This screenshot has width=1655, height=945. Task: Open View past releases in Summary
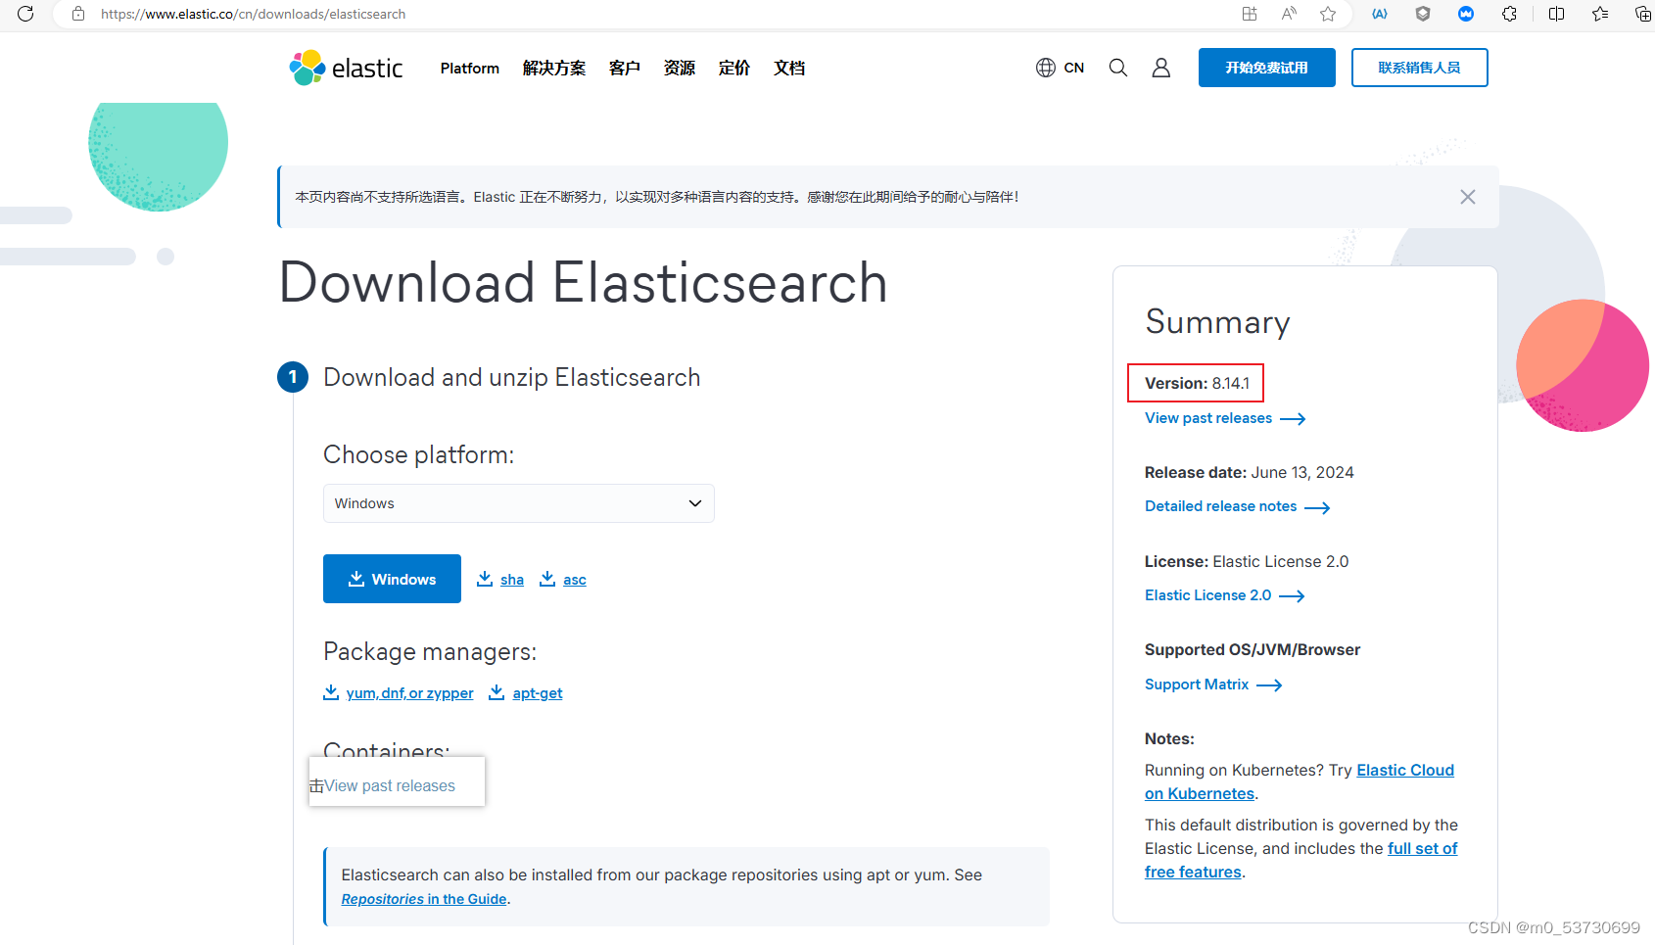(1225, 418)
